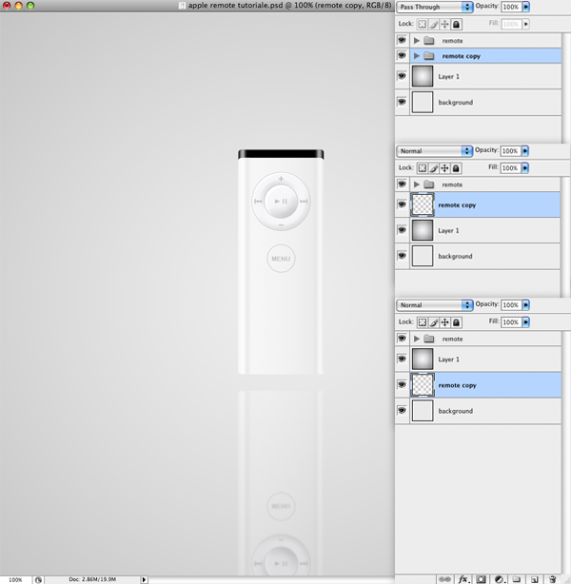
Task: Lock all in top panel
Action: (456, 24)
